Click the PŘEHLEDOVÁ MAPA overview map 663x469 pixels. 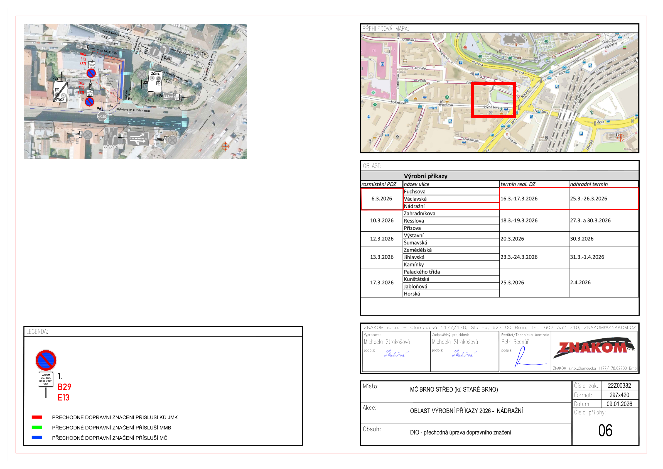coord(499,92)
